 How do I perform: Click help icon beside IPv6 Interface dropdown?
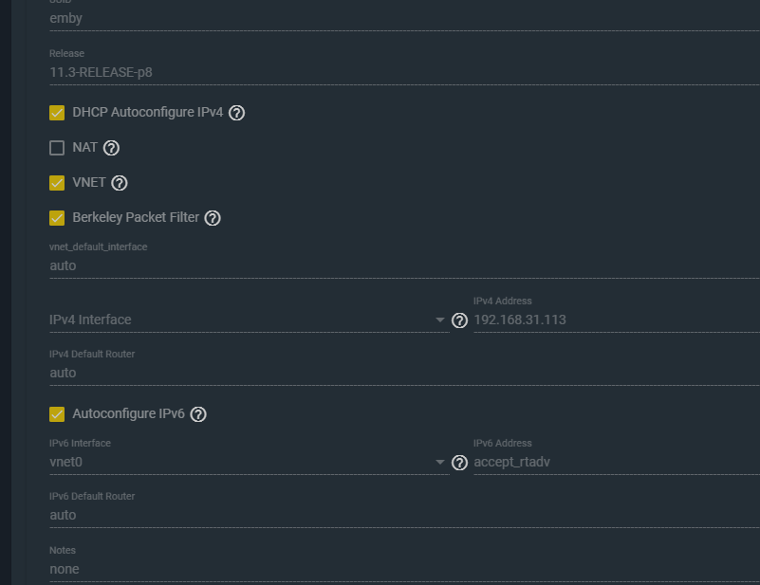pos(460,463)
